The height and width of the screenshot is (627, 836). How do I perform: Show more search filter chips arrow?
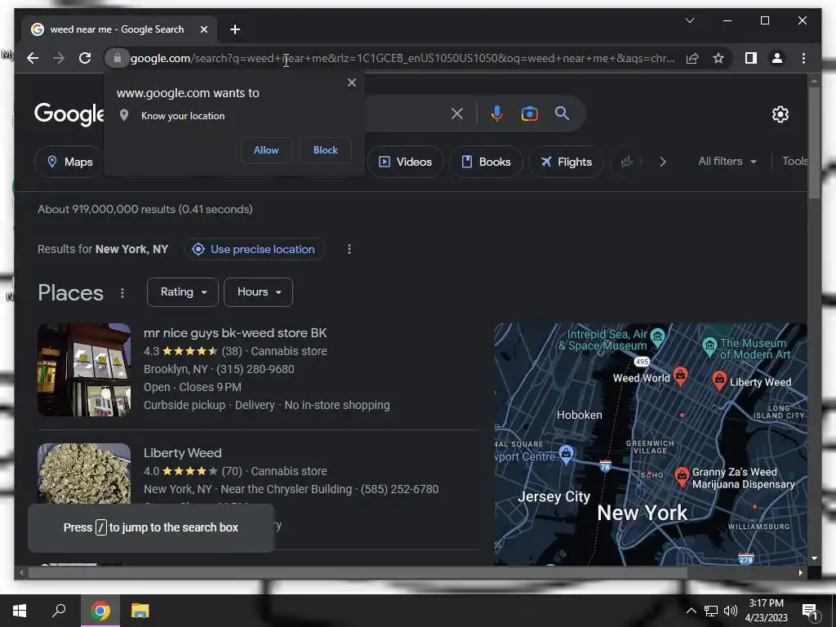[x=663, y=162]
